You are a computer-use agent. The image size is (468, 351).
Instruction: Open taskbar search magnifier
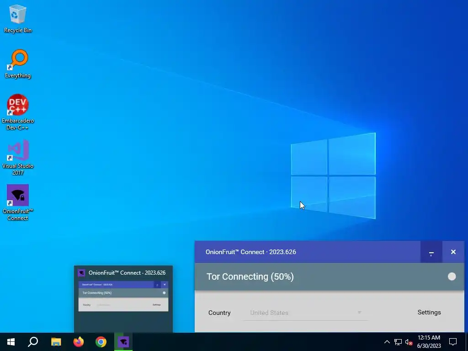[x=33, y=342]
